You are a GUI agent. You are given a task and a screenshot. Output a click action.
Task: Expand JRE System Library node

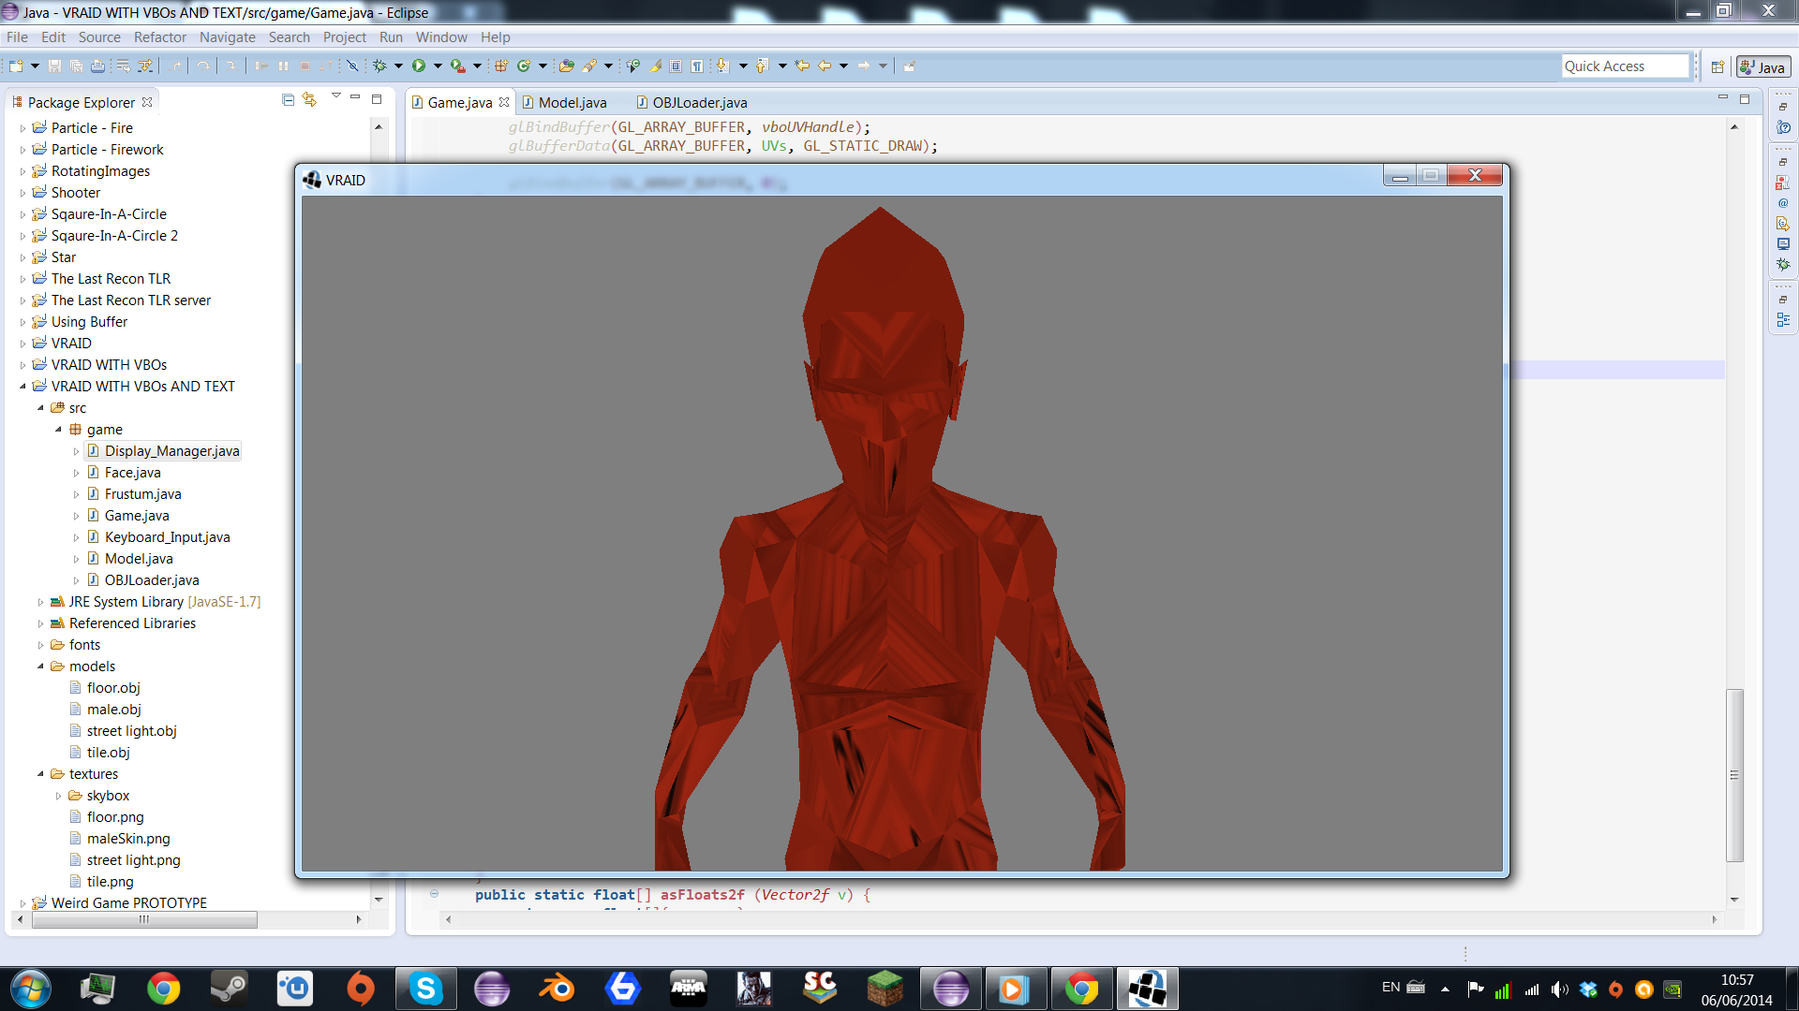(x=41, y=602)
